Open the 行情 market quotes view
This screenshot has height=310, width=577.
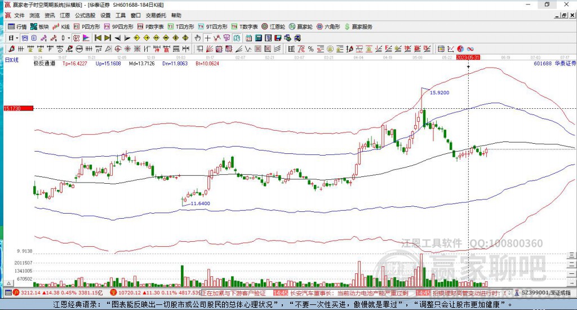coord(17,26)
